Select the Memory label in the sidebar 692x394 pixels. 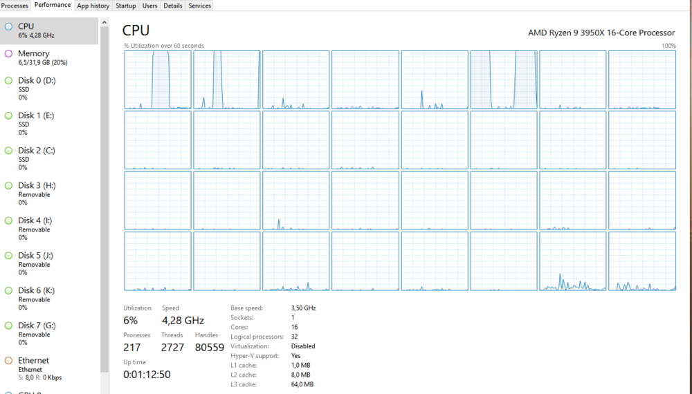click(33, 53)
